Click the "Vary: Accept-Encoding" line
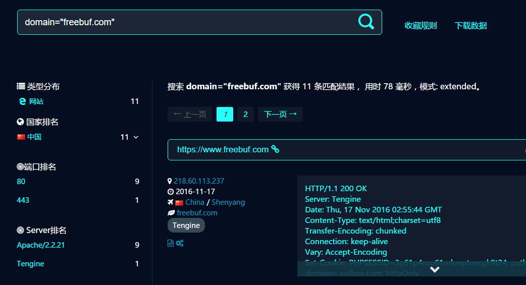The height and width of the screenshot is (285, 526). (x=346, y=252)
